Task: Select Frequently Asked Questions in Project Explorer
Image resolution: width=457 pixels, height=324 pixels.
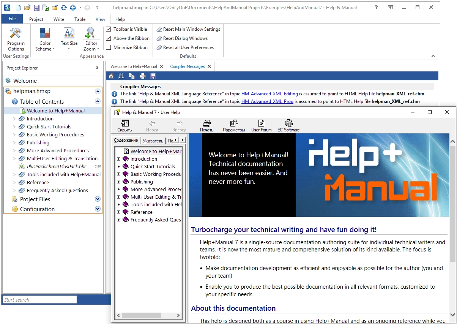Action: pos(57,190)
